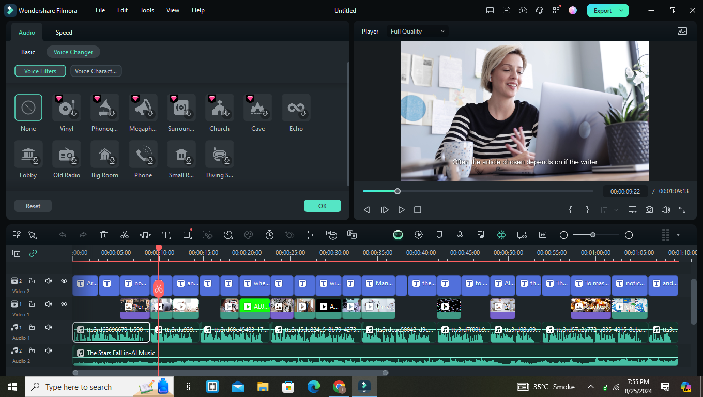Stop playback with the square stop button
The image size is (703, 397).
pyautogui.click(x=418, y=210)
